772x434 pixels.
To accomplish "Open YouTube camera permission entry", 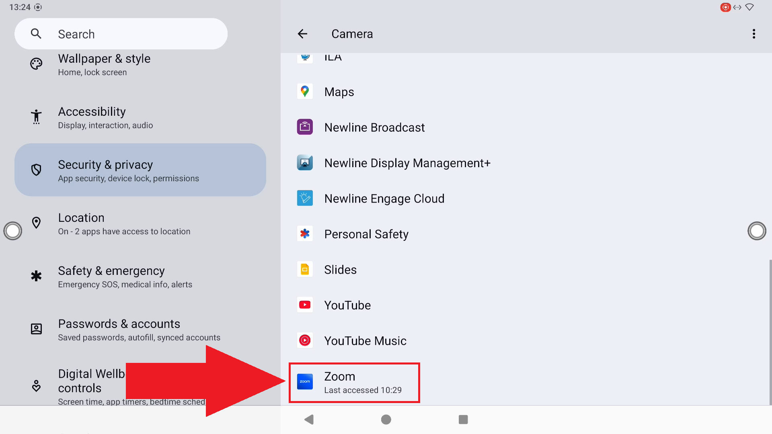I will point(347,305).
